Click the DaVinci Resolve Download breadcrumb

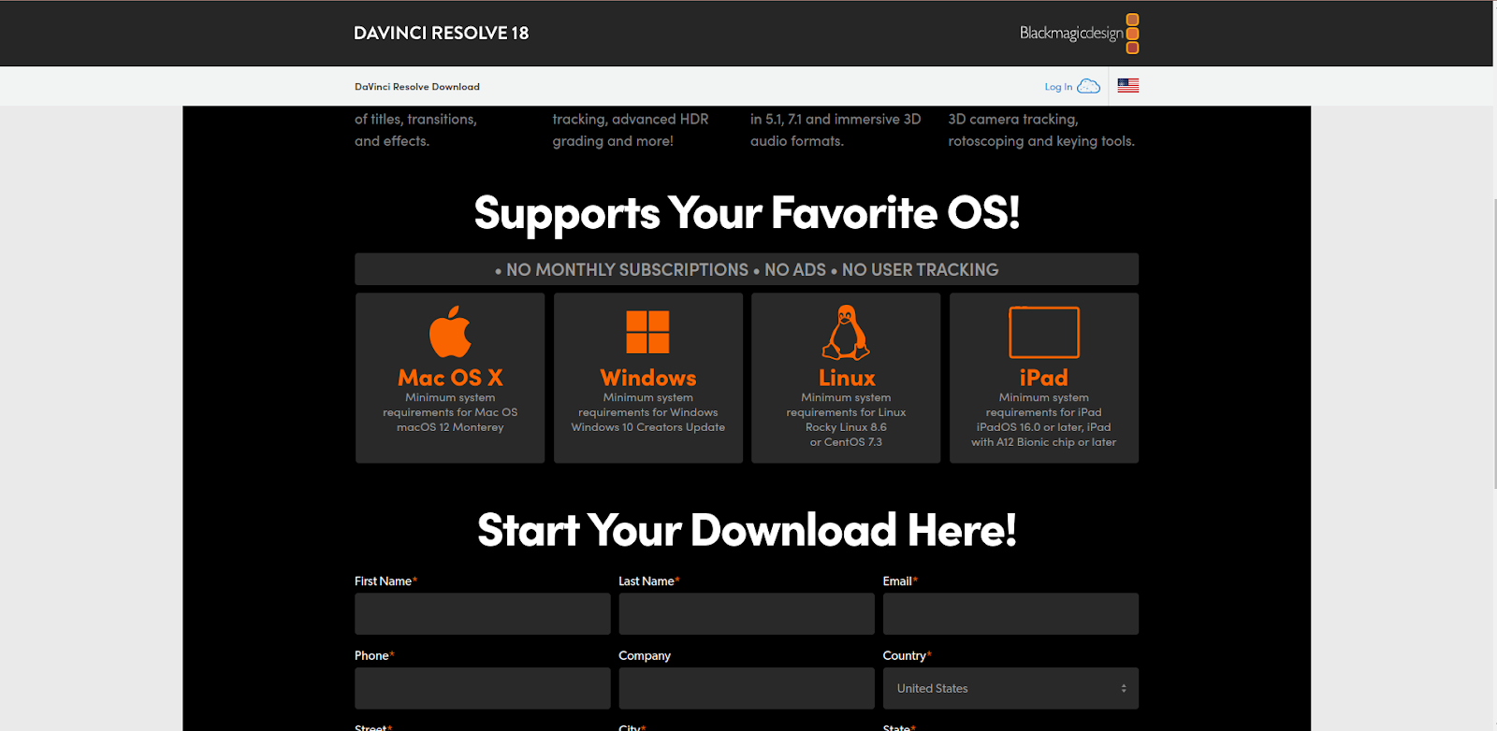[417, 87]
